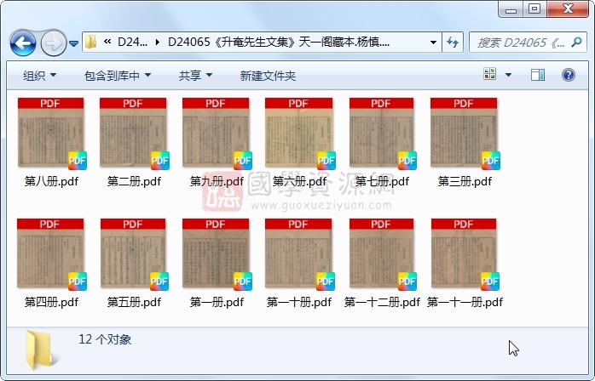595x381 pixels.
Task: Click the file name 第七册.pdf
Action: 382,181
